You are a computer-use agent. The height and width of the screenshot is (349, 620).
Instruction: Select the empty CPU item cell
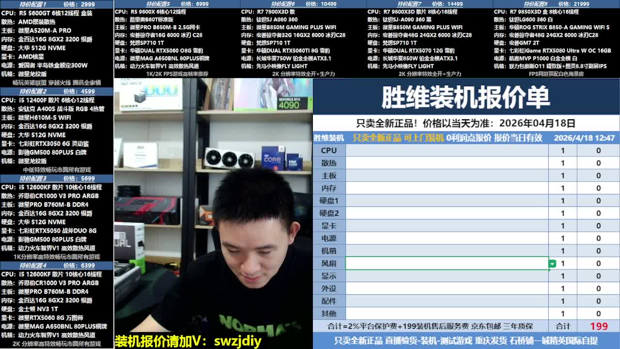447,150
